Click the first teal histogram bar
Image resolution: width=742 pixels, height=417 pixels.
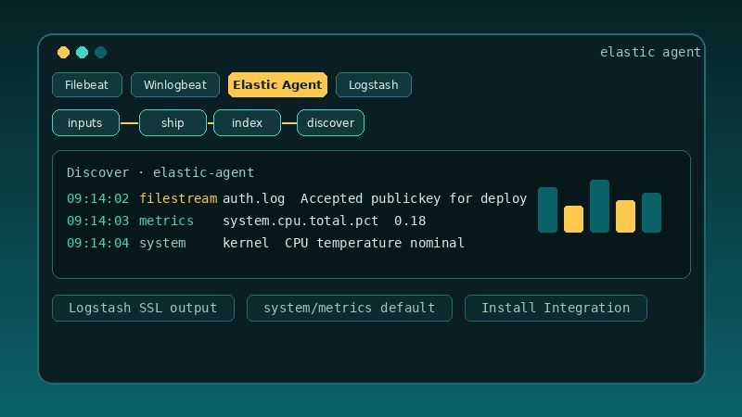click(x=547, y=210)
